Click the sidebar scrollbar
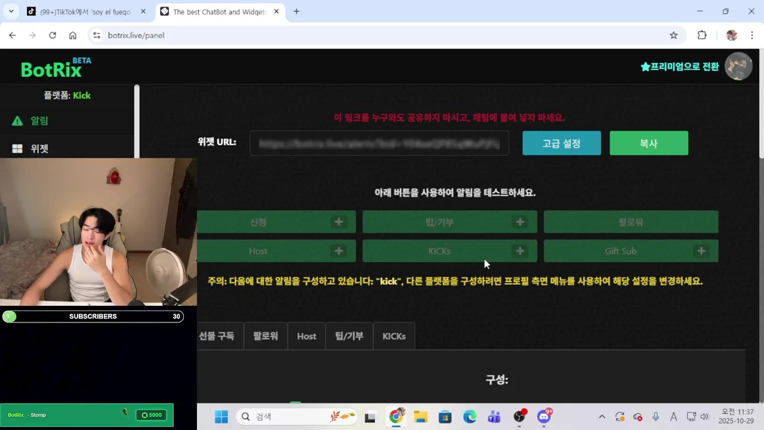764x430 pixels. coord(137,122)
